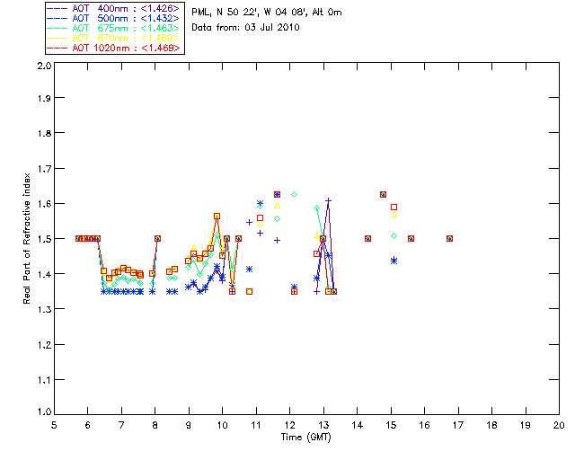
Task: Click x-axis hour label '5'
Action: (x=54, y=425)
